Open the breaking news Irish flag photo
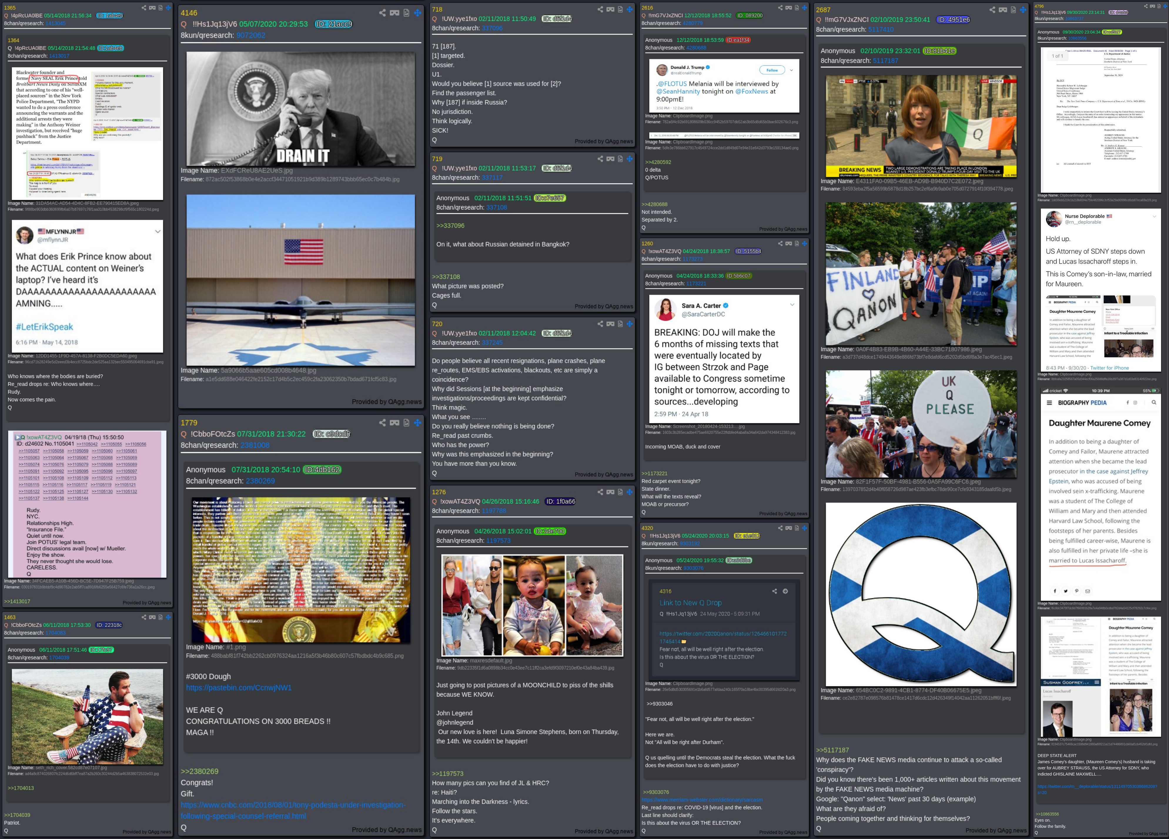 click(921, 126)
